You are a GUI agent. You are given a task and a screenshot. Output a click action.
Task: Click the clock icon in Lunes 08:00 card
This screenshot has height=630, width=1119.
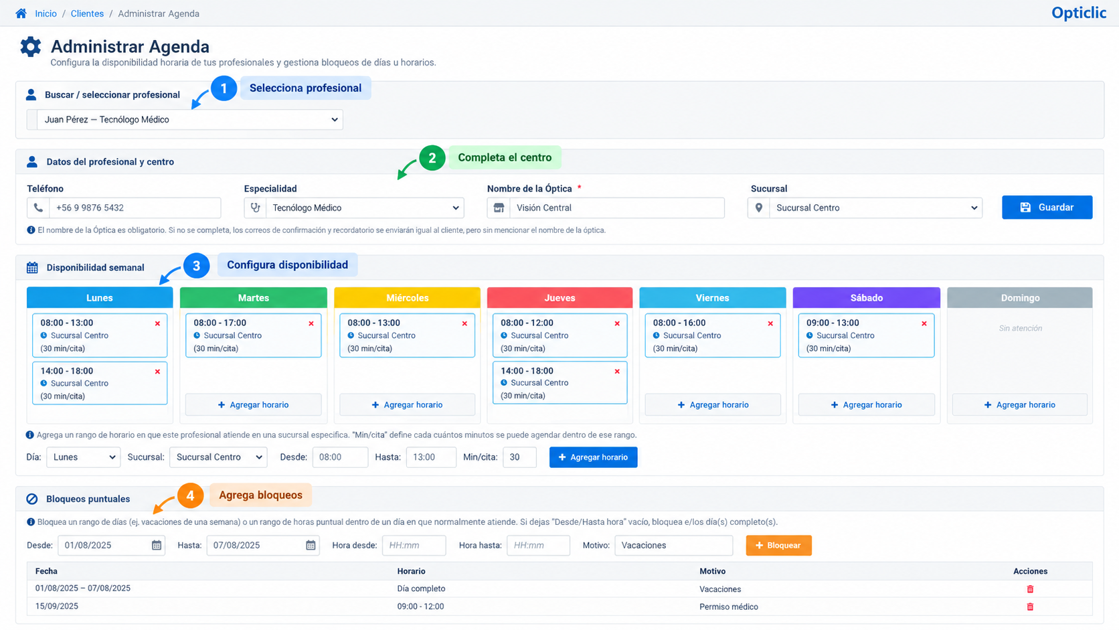(44, 335)
